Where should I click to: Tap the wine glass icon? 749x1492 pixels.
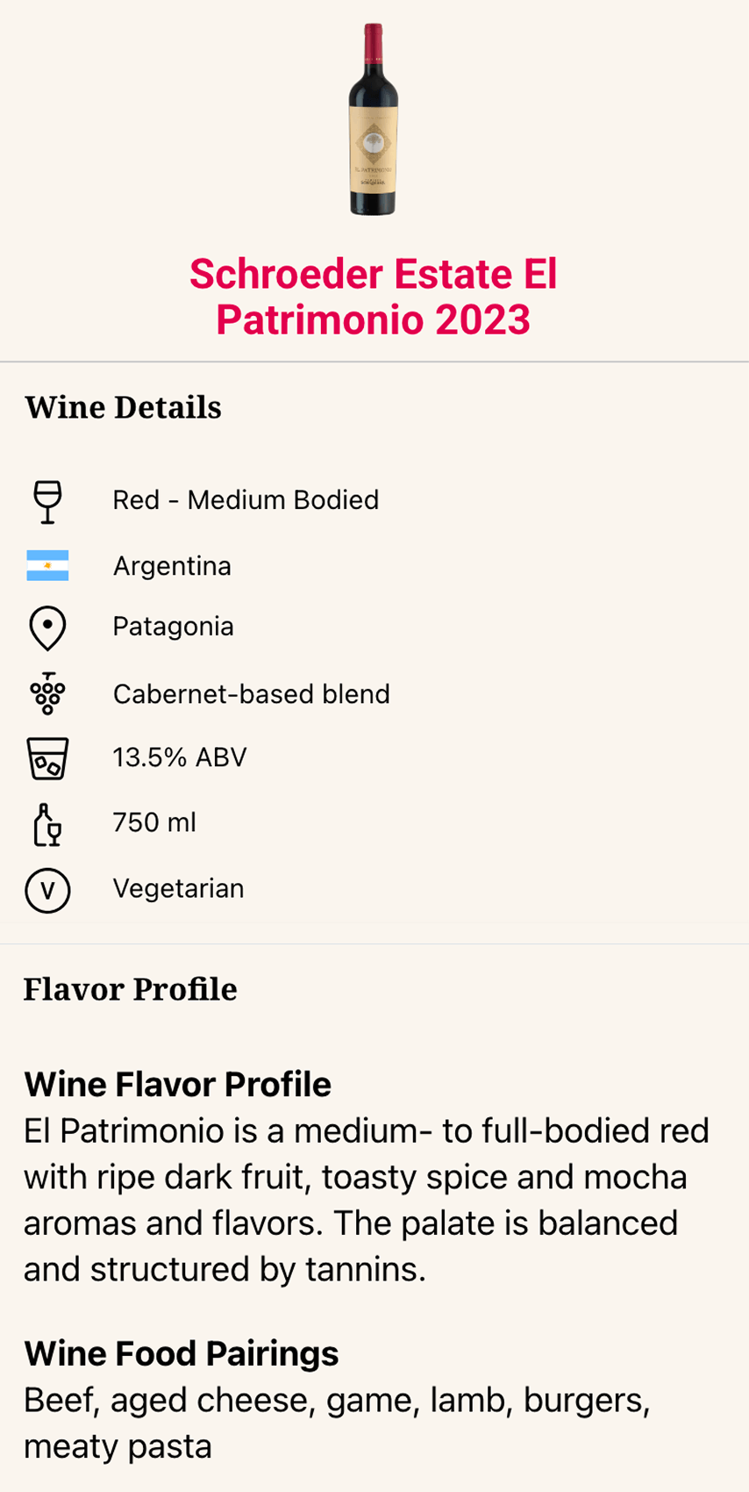coord(47,502)
